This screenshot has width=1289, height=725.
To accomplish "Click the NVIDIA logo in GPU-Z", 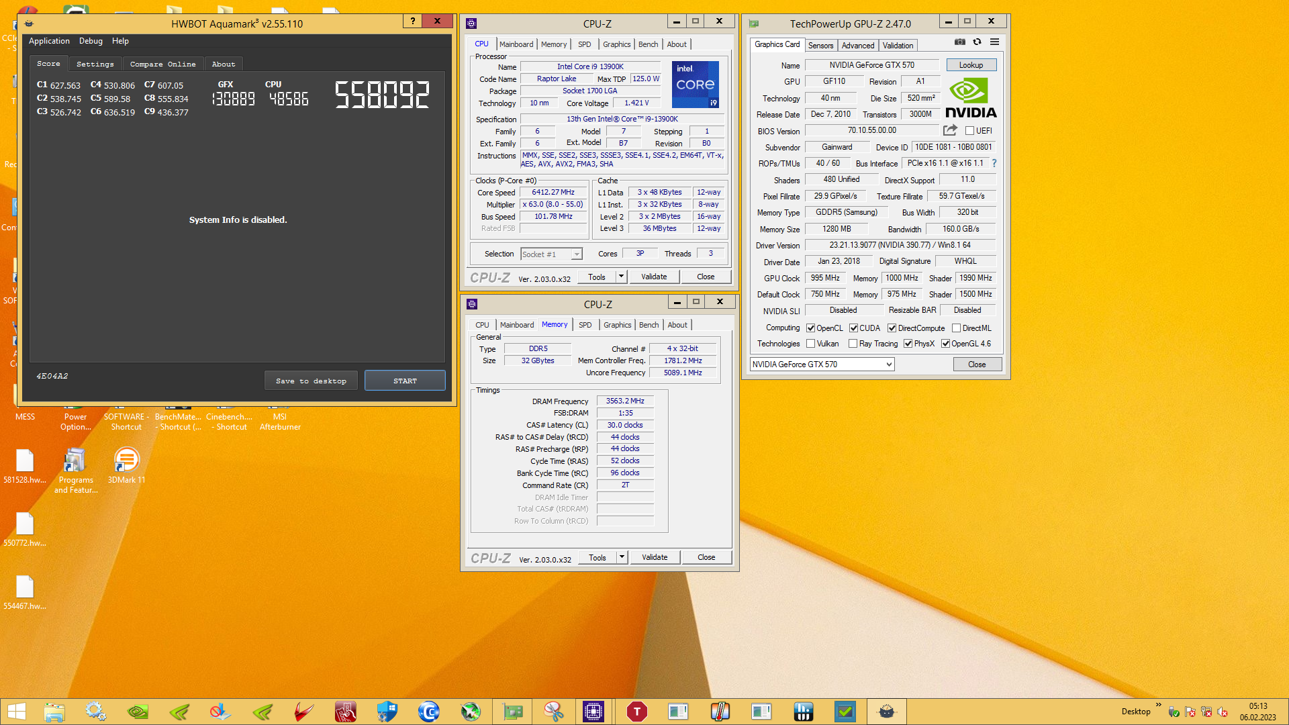I will coord(971,98).
